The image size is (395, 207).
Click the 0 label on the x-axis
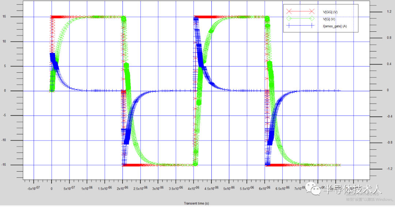coord(52,189)
